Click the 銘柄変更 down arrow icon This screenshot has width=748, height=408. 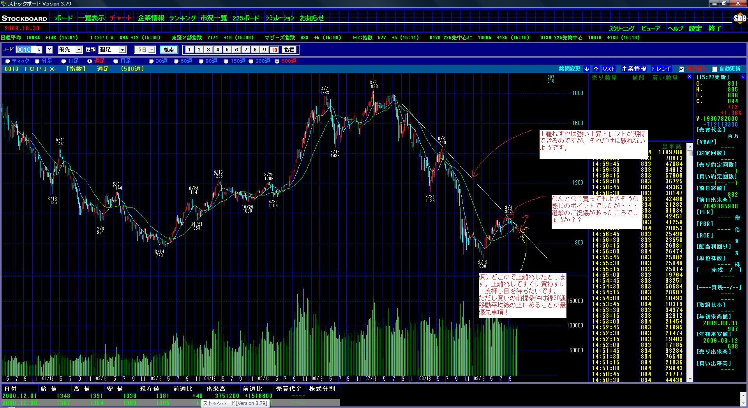pos(587,69)
